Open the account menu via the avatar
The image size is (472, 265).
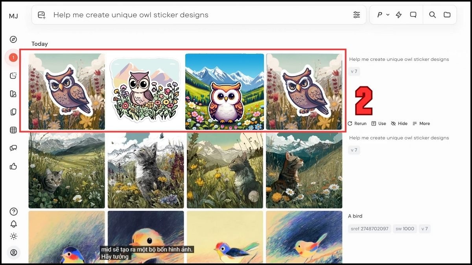[x=13, y=252]
